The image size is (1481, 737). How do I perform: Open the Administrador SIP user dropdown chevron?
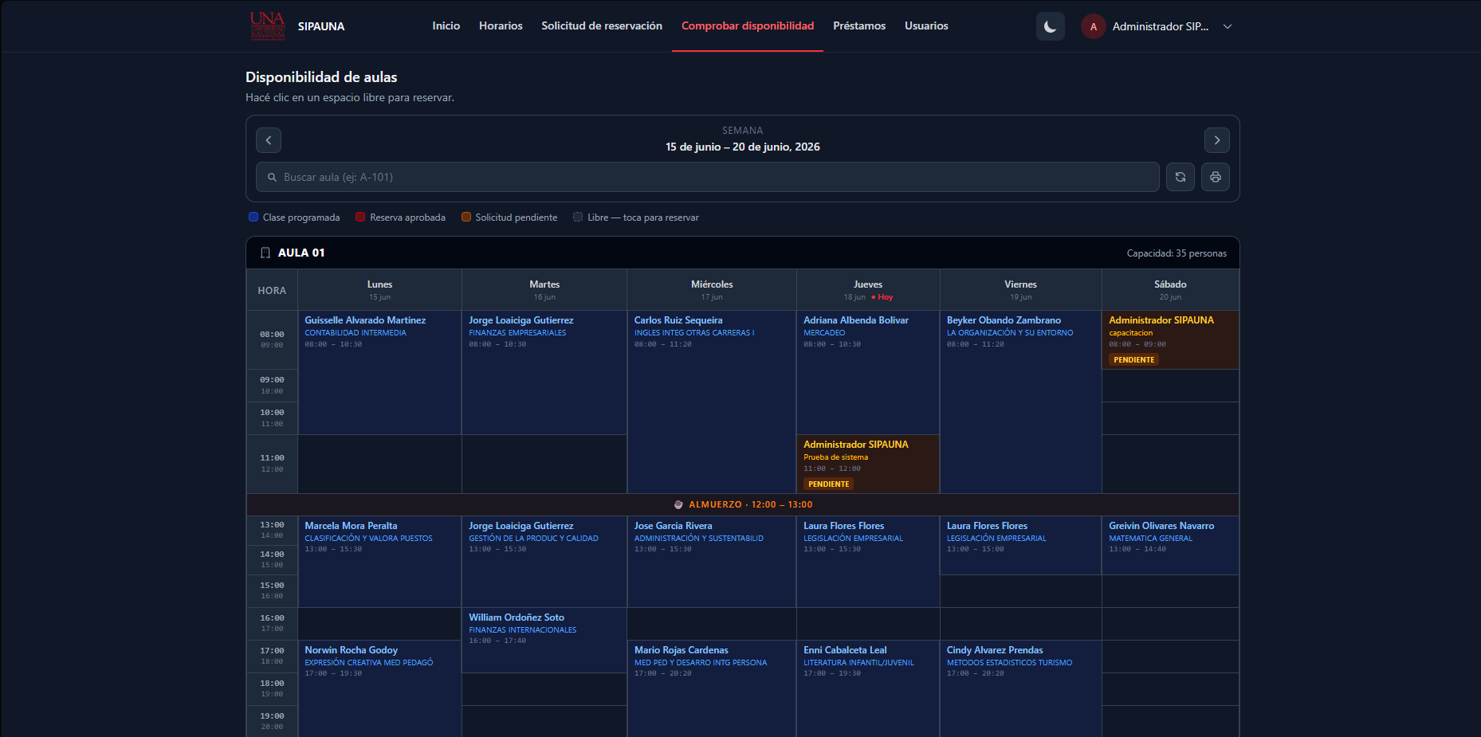[x=1228, y=26]
